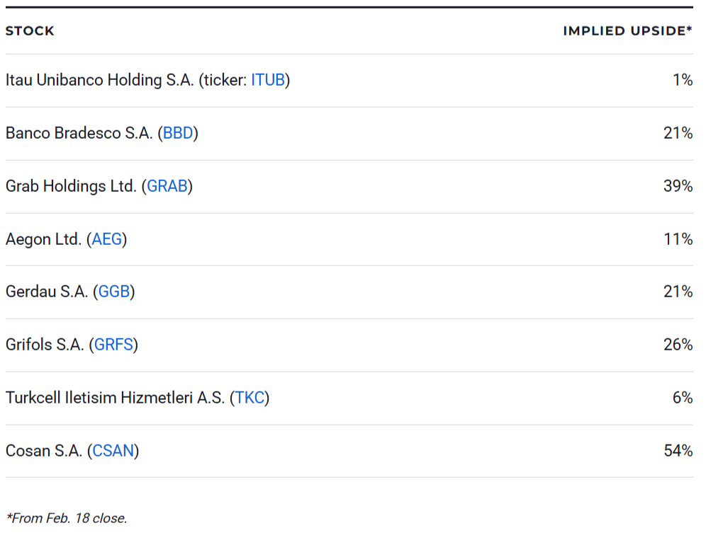
Task: Open the ITUB ticker link
Action: (x=268, y=80)
